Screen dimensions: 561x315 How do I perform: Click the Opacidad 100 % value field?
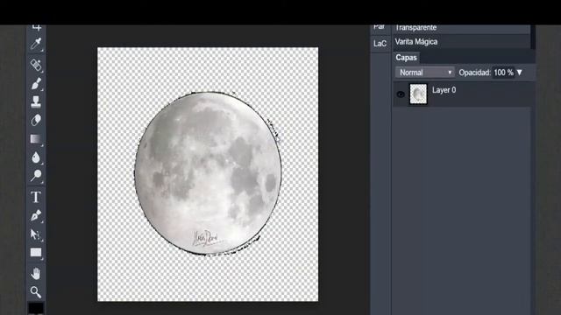pyautogui.click(x=503, y=73)
